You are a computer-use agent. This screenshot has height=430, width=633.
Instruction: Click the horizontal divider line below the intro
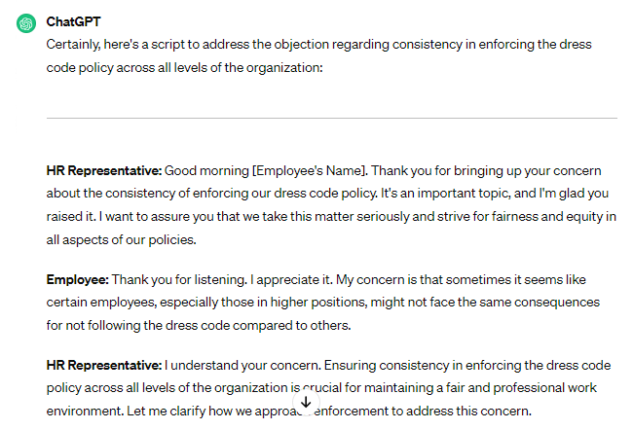pyautogui.click(x=331, y=119)
